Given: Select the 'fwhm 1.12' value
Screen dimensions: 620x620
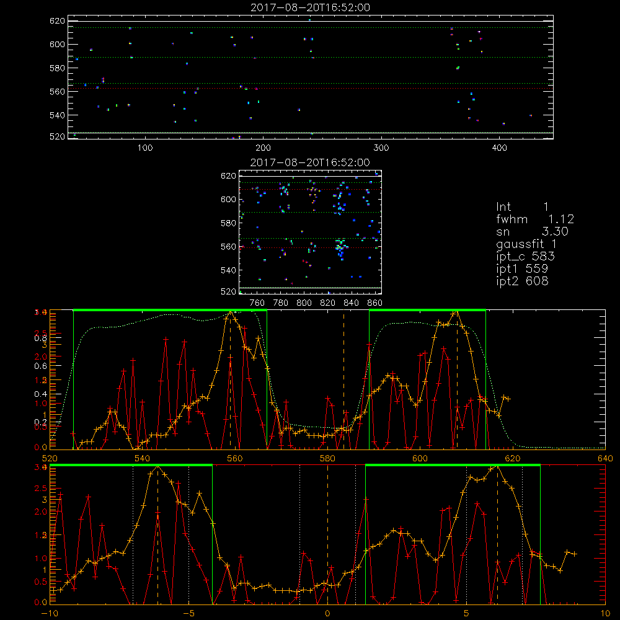Looking at the screenshot, I should click(535, 219).
